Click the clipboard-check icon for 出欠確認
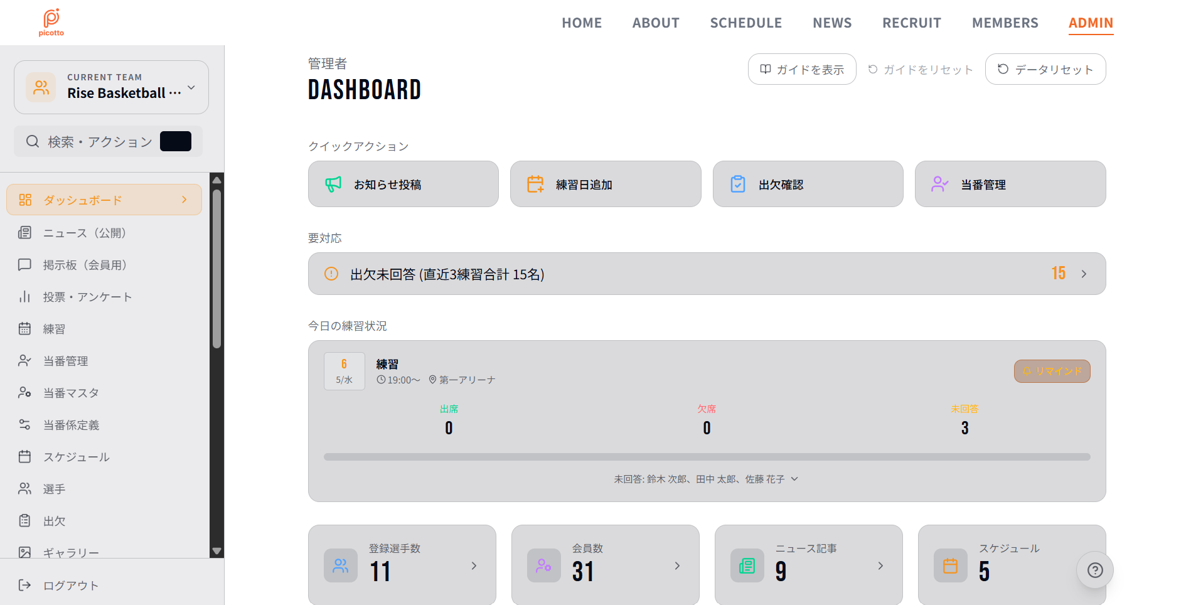 coord(738,185)
